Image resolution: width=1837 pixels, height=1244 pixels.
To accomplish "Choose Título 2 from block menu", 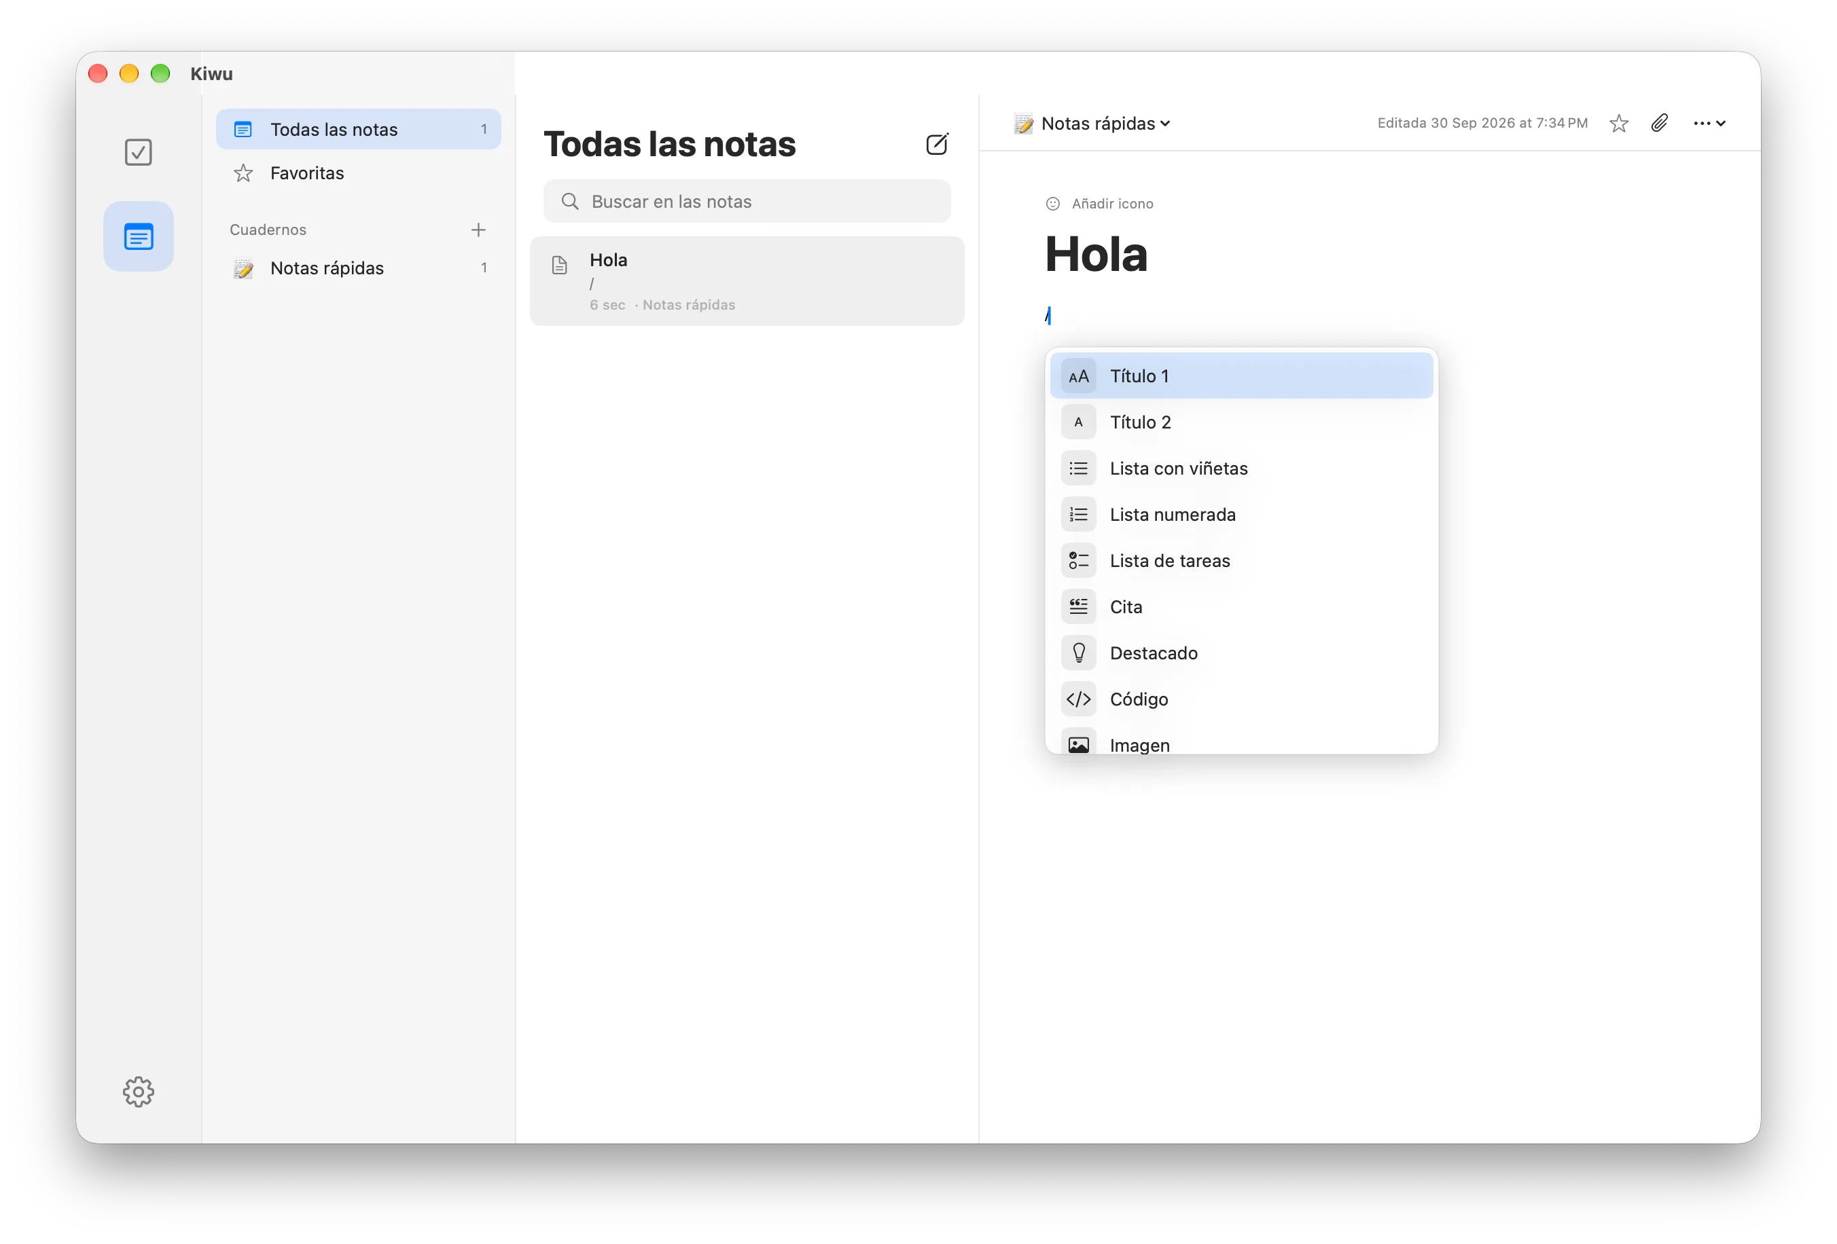I will (x=1241, y=422).
